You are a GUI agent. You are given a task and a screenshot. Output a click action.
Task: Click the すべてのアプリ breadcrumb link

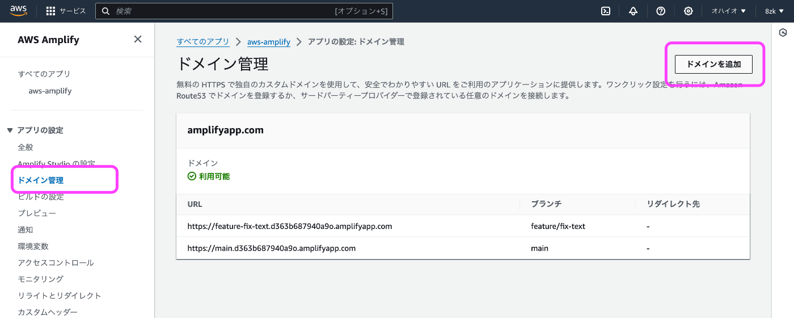[203, 42]
